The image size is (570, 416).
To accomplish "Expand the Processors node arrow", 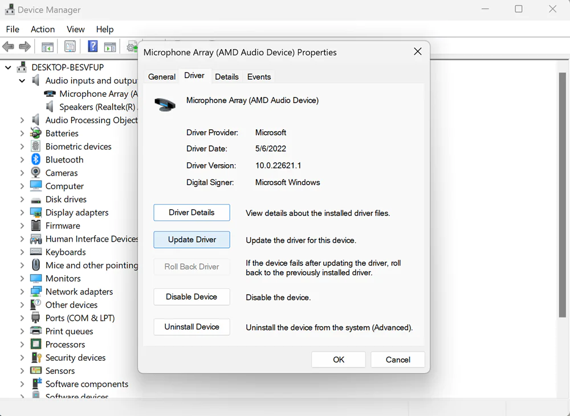I will [22, 344].
